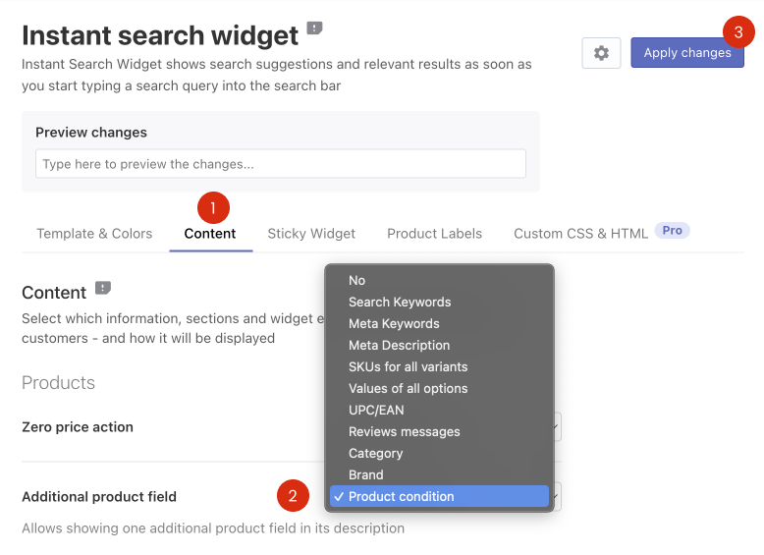Click info icon beside Content heading
Image resolution: width=764 pixels, height=555 pixels.
coord(103,288)
